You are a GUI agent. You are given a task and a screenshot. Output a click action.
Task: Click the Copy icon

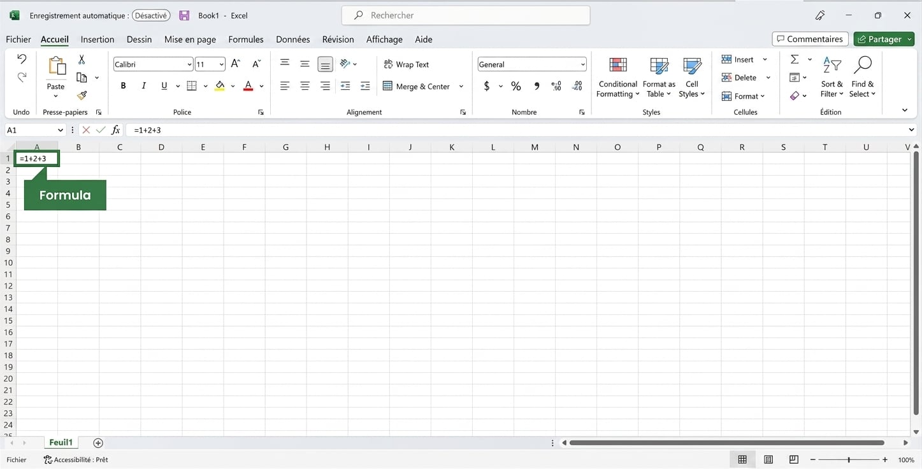pos(82,77)
